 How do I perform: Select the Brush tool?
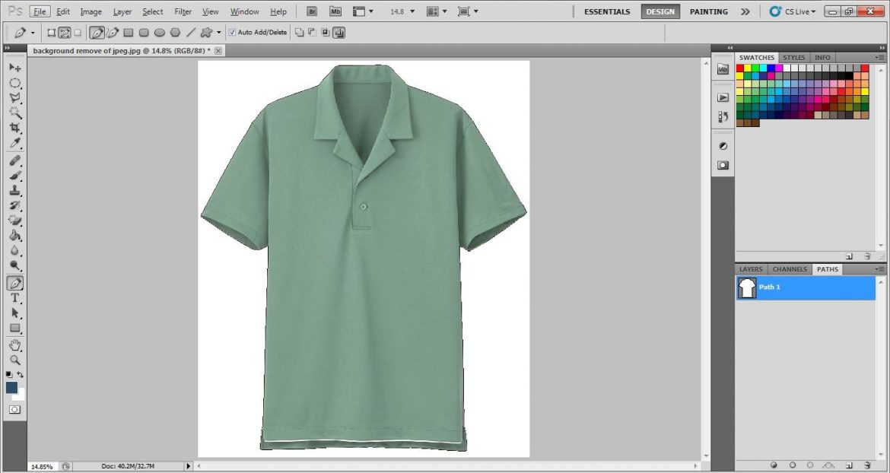14,175
